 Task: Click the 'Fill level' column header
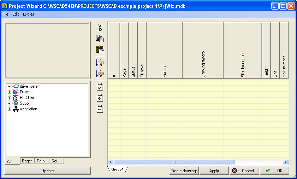click(142, 50)
